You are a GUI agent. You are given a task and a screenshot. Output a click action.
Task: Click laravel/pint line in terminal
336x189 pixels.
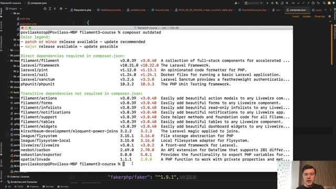tap(134, 70)
